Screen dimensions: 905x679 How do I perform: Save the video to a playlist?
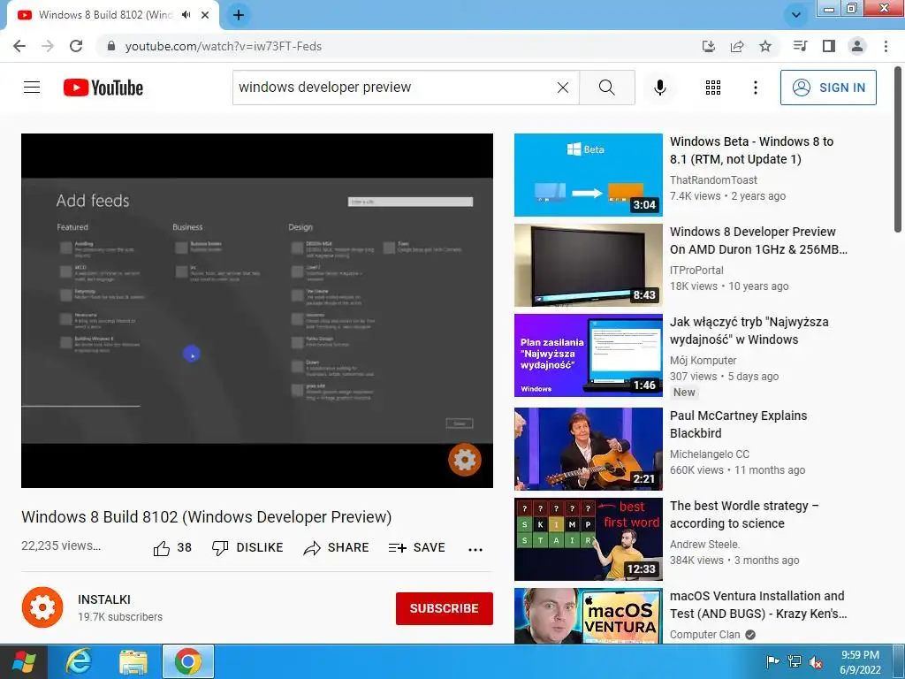[417, 547]
